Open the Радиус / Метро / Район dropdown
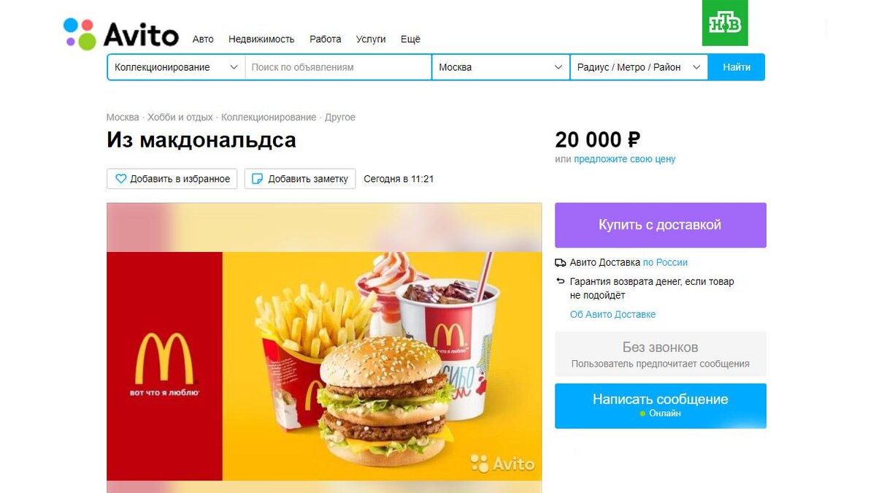Screen dimensions: 876x493 pos(639,67)
